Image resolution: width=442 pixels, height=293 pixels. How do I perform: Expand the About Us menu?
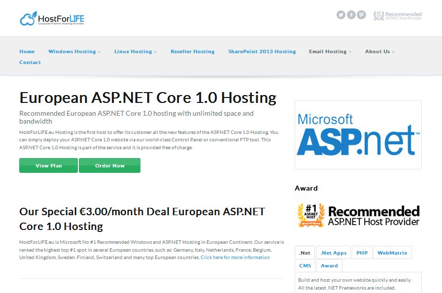[380, 52]
